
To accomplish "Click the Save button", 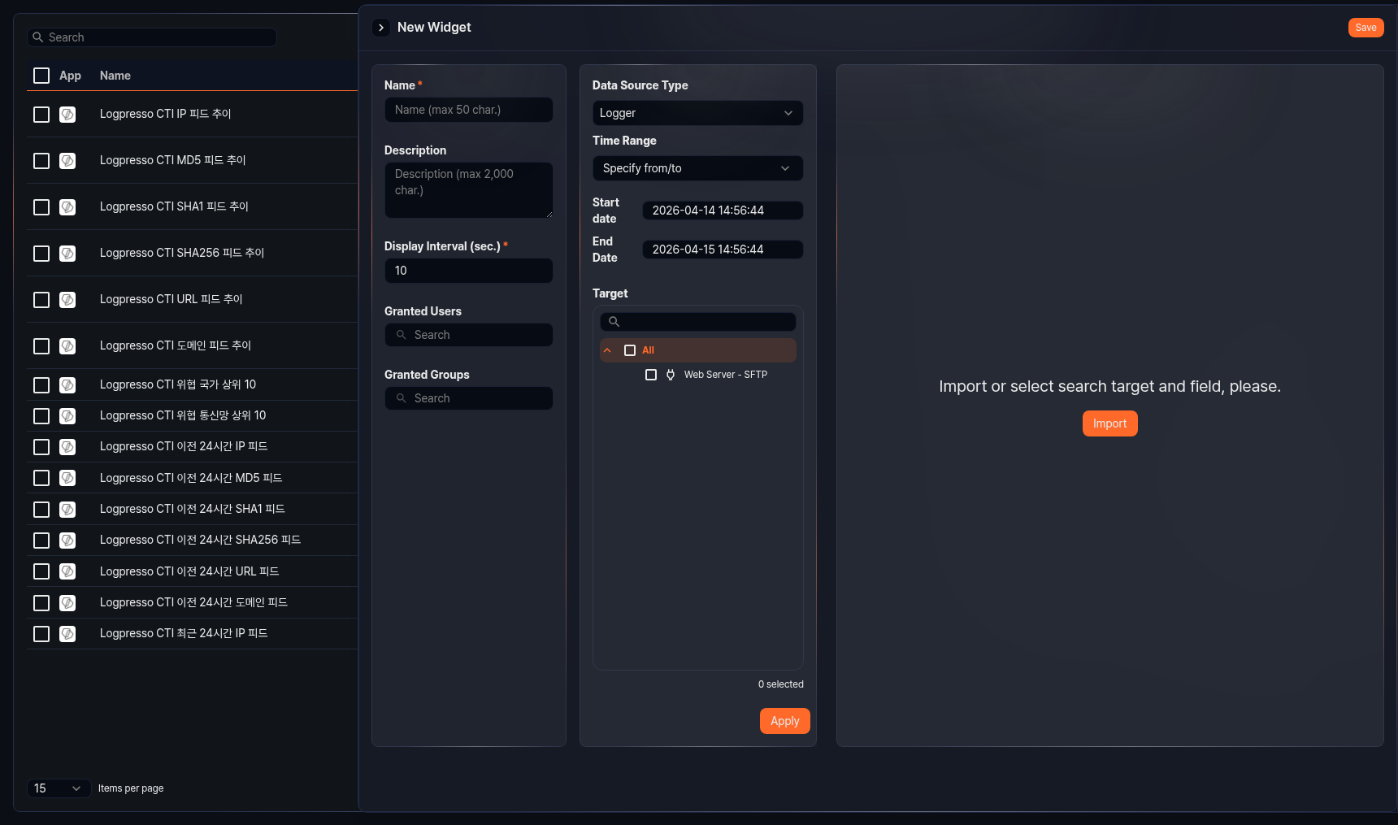I will click(x=1365, y=27).
